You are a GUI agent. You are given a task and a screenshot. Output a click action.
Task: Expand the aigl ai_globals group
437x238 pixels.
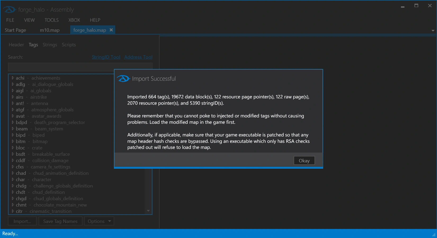point(13,91)
